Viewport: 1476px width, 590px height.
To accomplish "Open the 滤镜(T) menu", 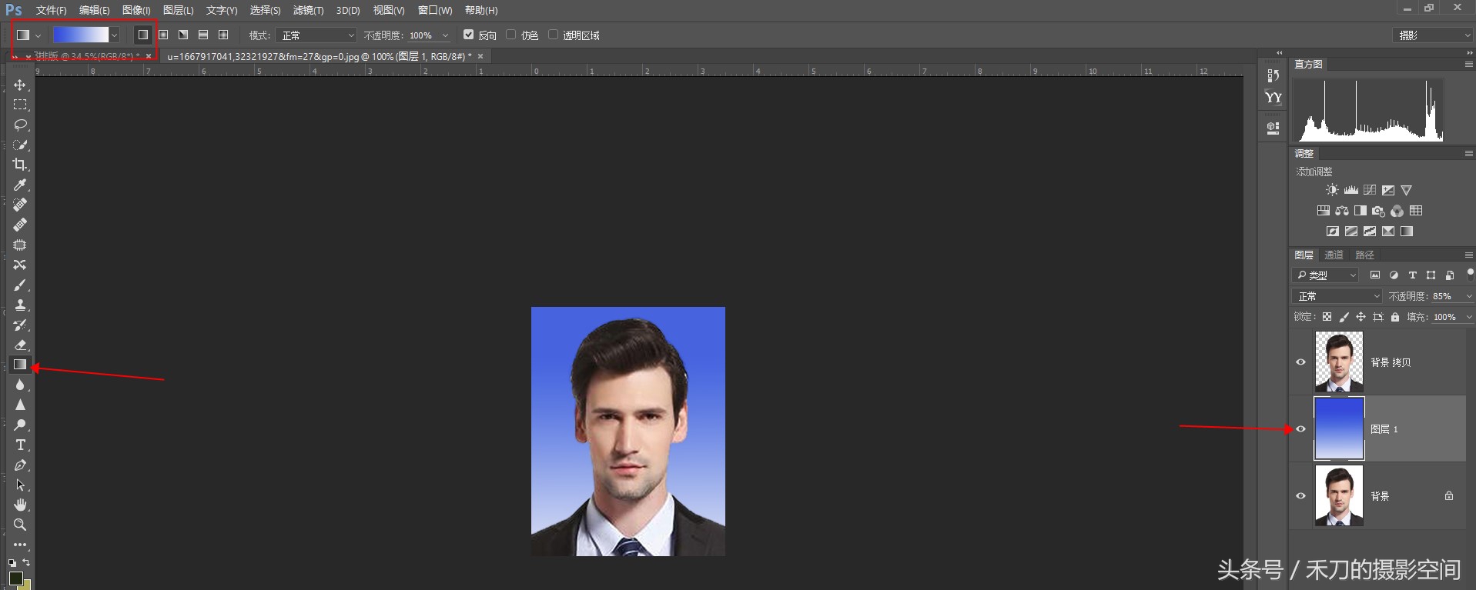I will [308, 10].
